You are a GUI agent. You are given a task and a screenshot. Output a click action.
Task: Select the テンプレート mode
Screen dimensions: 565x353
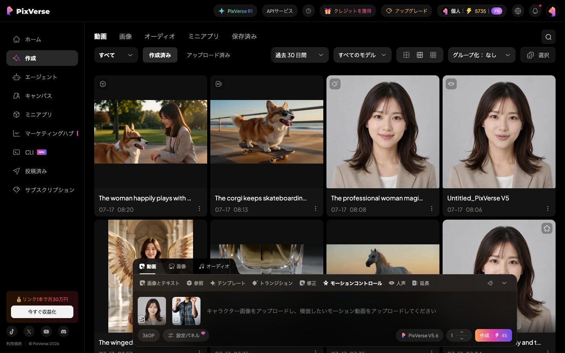click(228, 283)
